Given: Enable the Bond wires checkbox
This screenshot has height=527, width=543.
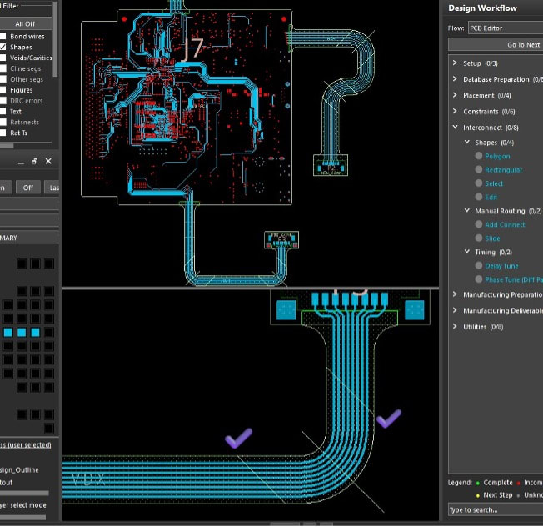Looking at the screenshot, I should pos(4,37).
